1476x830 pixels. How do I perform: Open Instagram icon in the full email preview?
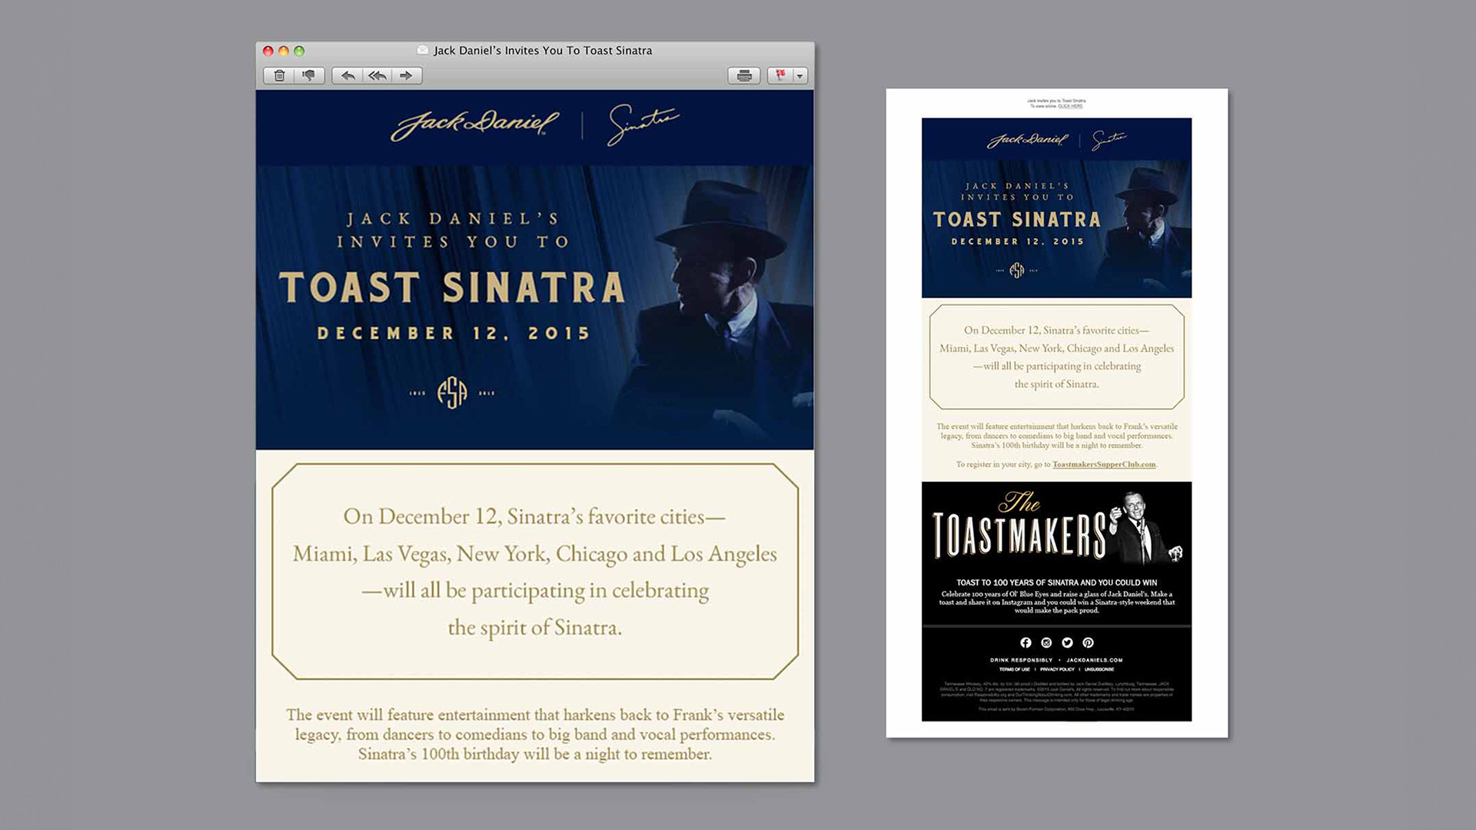pyautogui.click(x=1046, y=642)
